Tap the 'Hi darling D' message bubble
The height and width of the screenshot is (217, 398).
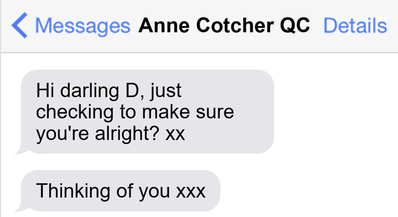click(147, 112)
